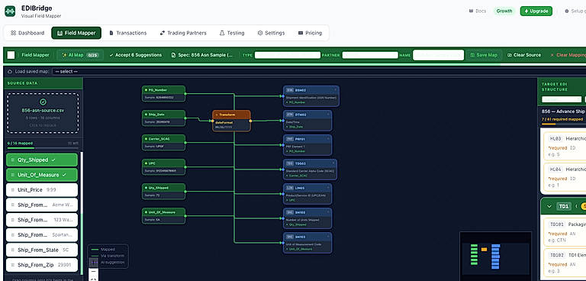The image size is (586, 281).
Task: Click the drag handle icon on Qty_Shipped
Action: point(12,160)
